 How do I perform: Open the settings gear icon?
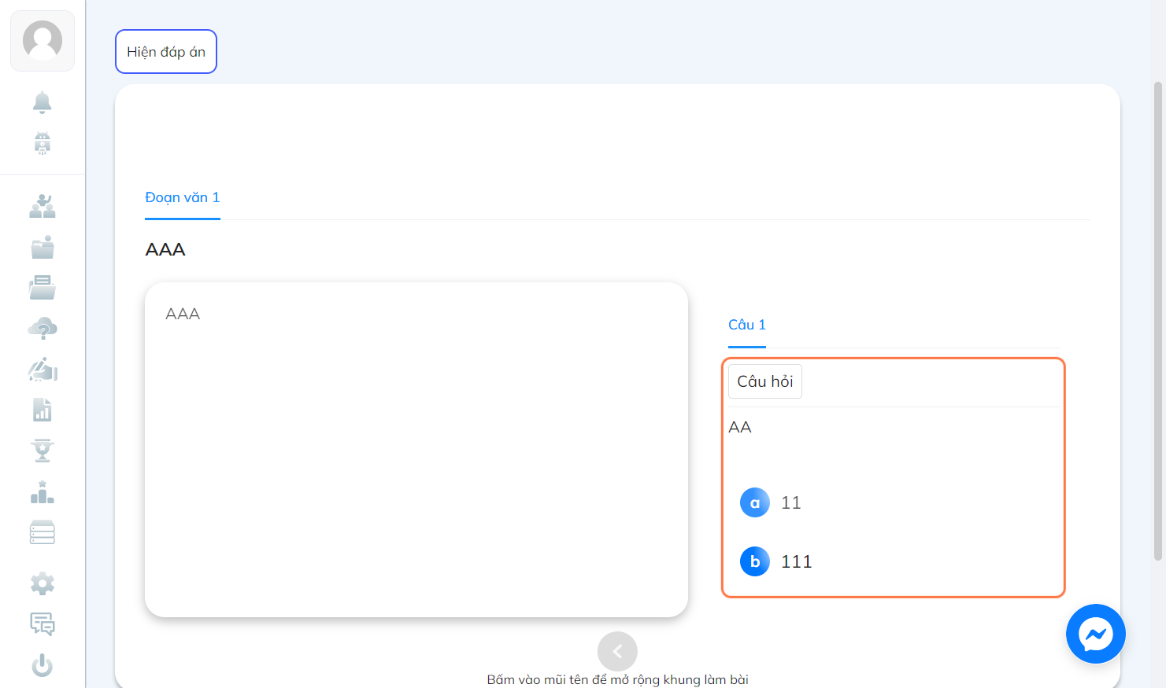[x=43, y=583]
